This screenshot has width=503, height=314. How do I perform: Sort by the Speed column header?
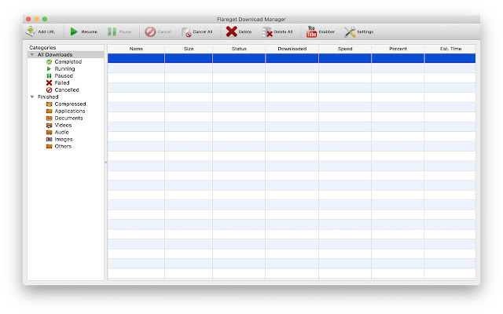point(345,49)
